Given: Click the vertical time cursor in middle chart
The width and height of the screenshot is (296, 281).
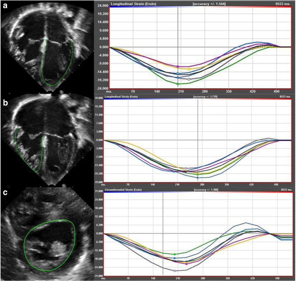Looking at the screenshot, I should pyautogui.click(x=198, y=122).
